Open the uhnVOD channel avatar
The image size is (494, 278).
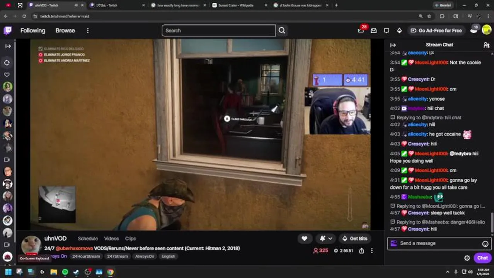31,246
